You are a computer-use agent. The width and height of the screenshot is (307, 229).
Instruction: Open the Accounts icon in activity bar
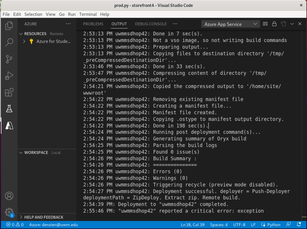(9, 196)
